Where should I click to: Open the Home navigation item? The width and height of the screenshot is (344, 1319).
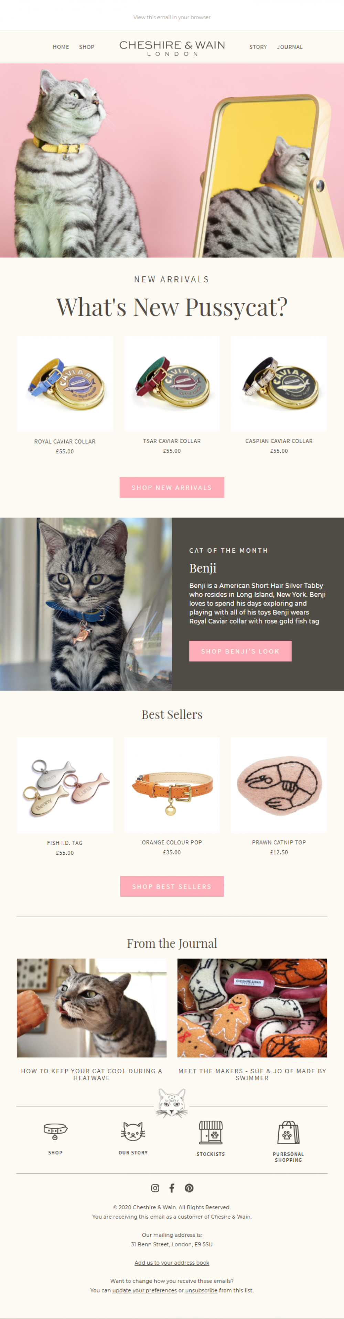click(61, 47)
